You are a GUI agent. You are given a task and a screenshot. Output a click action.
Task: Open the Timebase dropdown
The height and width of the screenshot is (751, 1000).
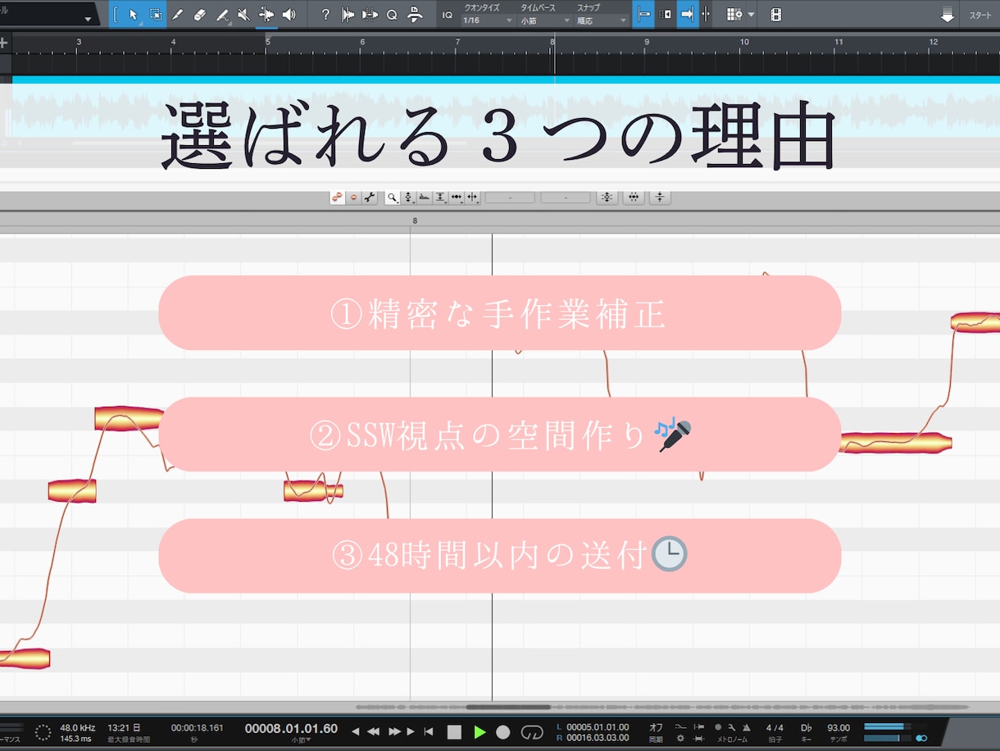click(546, 20)
